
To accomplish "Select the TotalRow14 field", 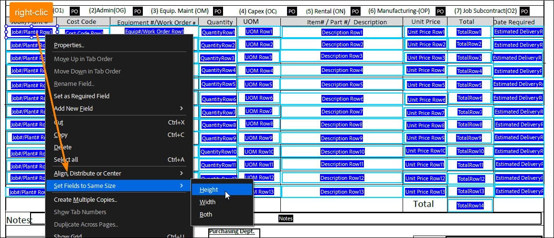I will click(x=470, y=206).
